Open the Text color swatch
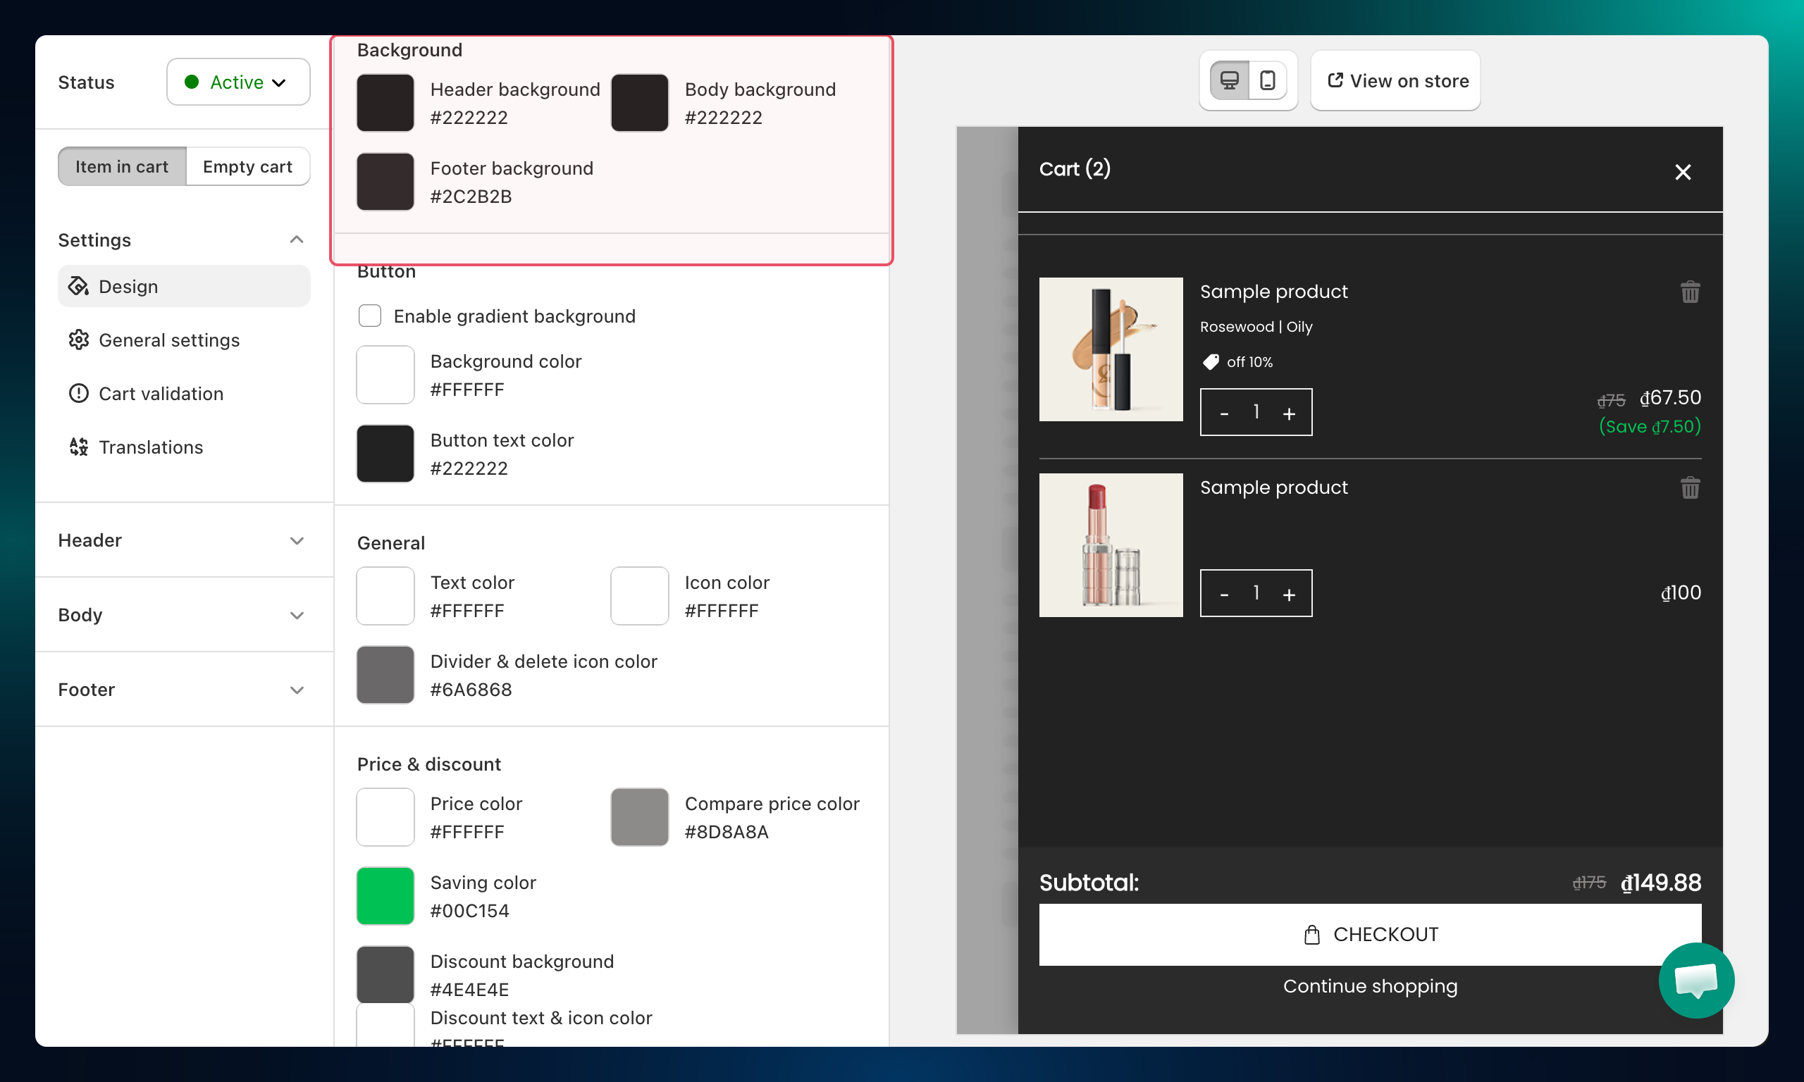 click(x=385, y=596)
